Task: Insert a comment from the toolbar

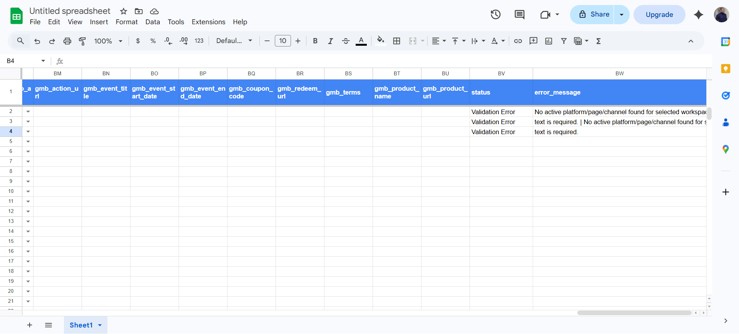Action: 533,41
